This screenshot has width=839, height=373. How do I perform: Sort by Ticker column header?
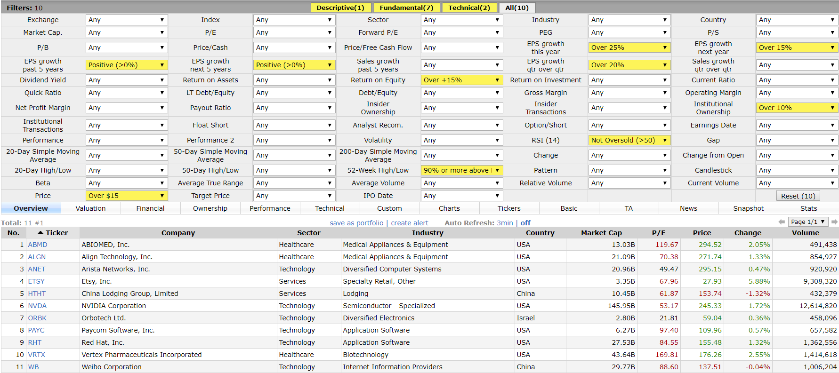[53, 233]
